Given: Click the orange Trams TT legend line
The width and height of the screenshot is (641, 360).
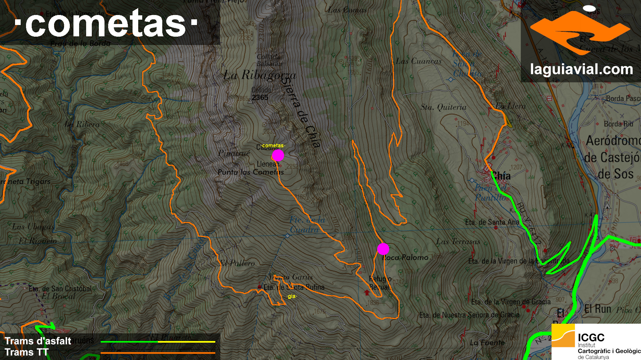Looking at the screenshot, I should (158, 353).
